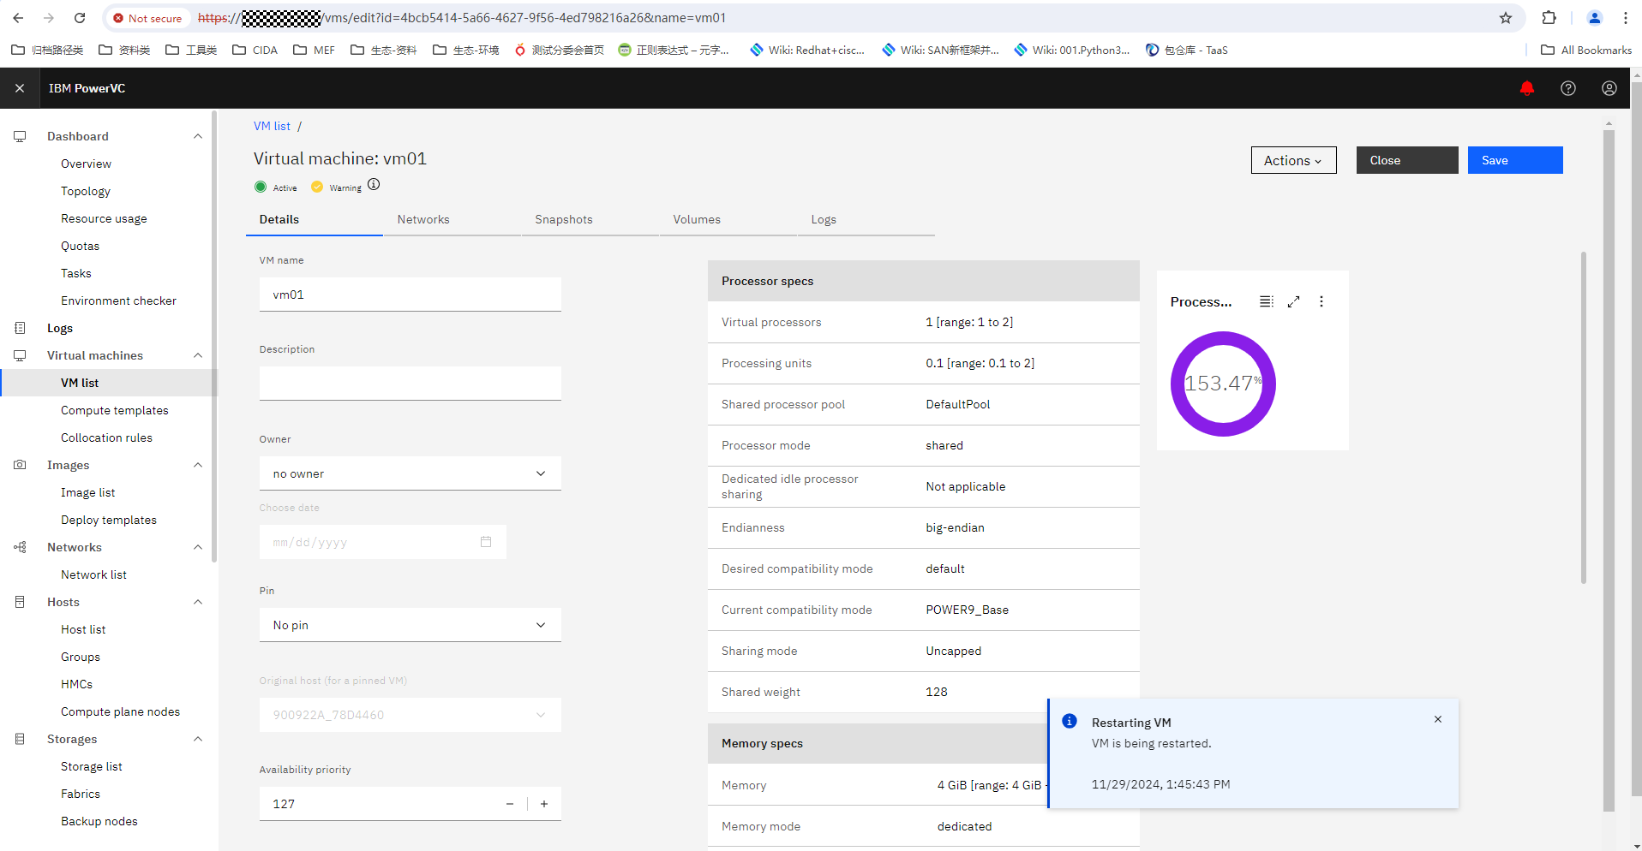
Task: Open the browser profile avatar
Action: (x=1594, y=18)
